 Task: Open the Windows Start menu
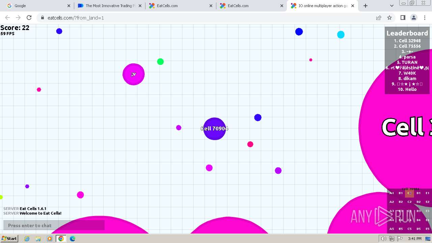tap(9, 239)
